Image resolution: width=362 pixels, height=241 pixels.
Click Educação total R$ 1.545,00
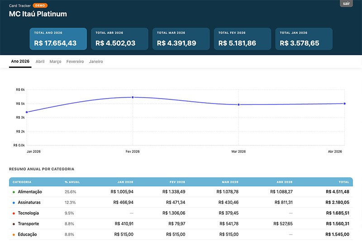click(x=337, y=234)
